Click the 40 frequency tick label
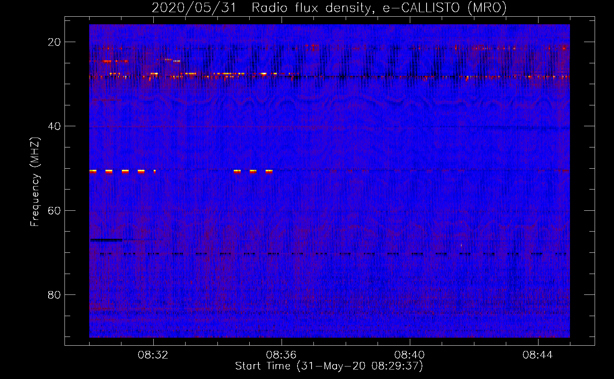The image size is (614, 379). pos(54,126)
